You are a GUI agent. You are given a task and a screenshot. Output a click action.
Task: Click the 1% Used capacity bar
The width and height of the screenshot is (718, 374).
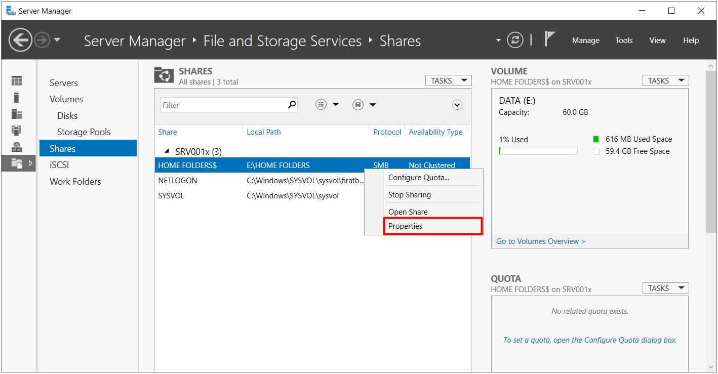click(538, 151)
